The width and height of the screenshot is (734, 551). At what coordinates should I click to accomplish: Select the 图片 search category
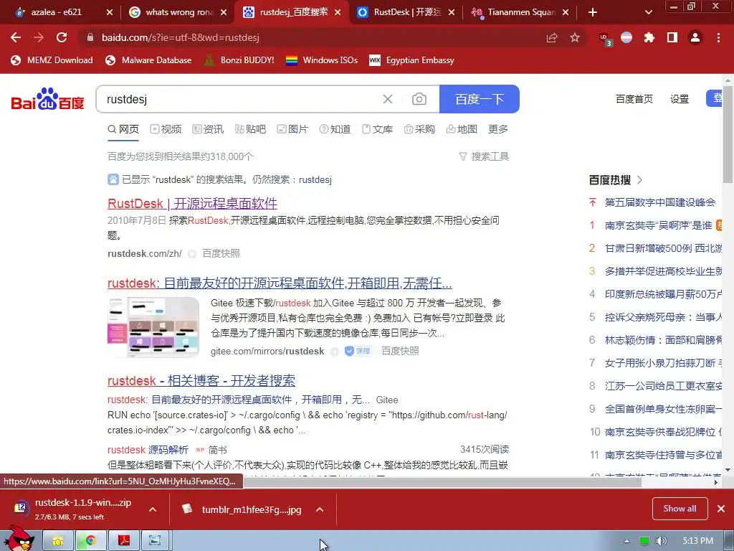pyautogui.click(x=292, y=129)
